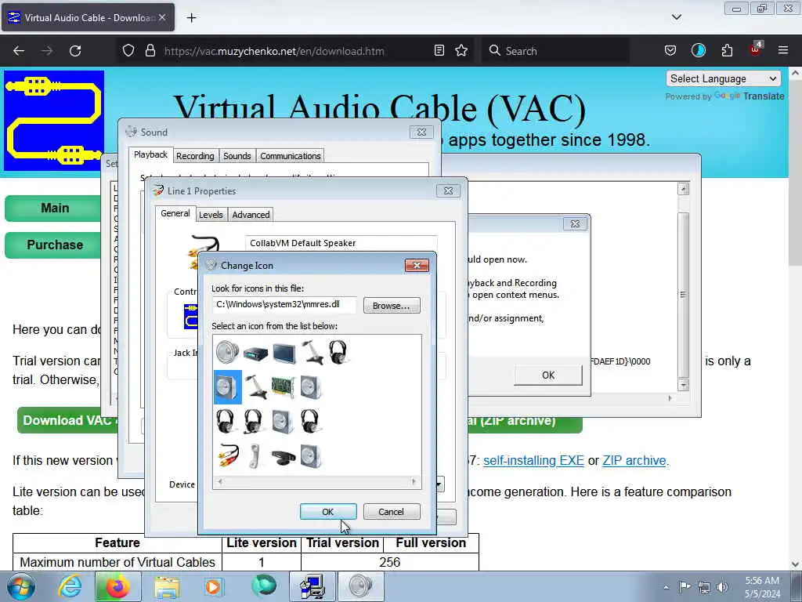Click the Purchase navigation button on webpage
802x602 pixels.
(x=55, y=245)
